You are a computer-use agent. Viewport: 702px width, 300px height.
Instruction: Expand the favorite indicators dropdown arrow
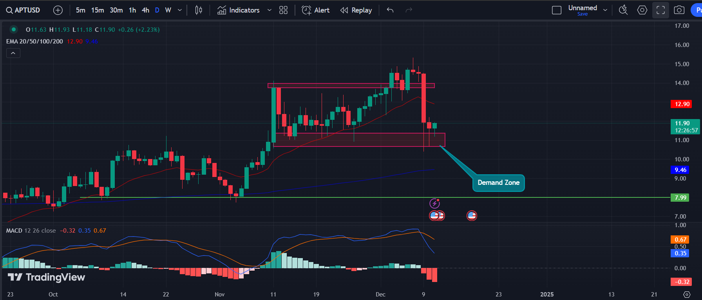pyautogui.click(x=270, y=10)
